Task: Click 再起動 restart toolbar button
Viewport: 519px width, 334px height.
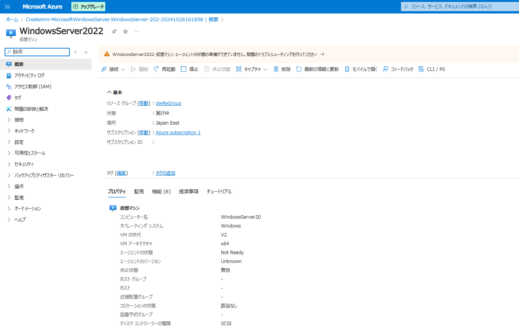Action: (165, 69)
